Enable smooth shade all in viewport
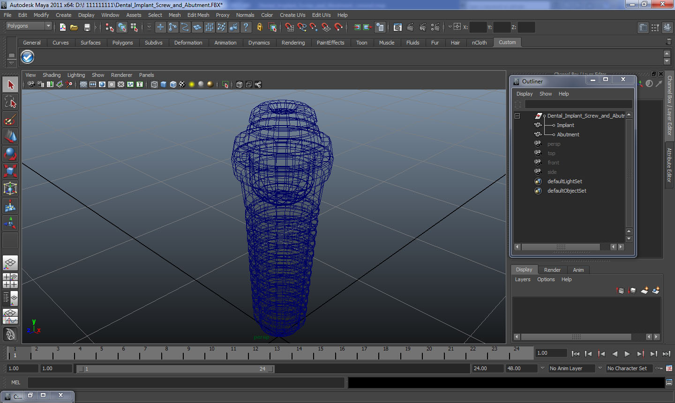The height and width of the screenshot is (403, 675). (x=164, y=84)
